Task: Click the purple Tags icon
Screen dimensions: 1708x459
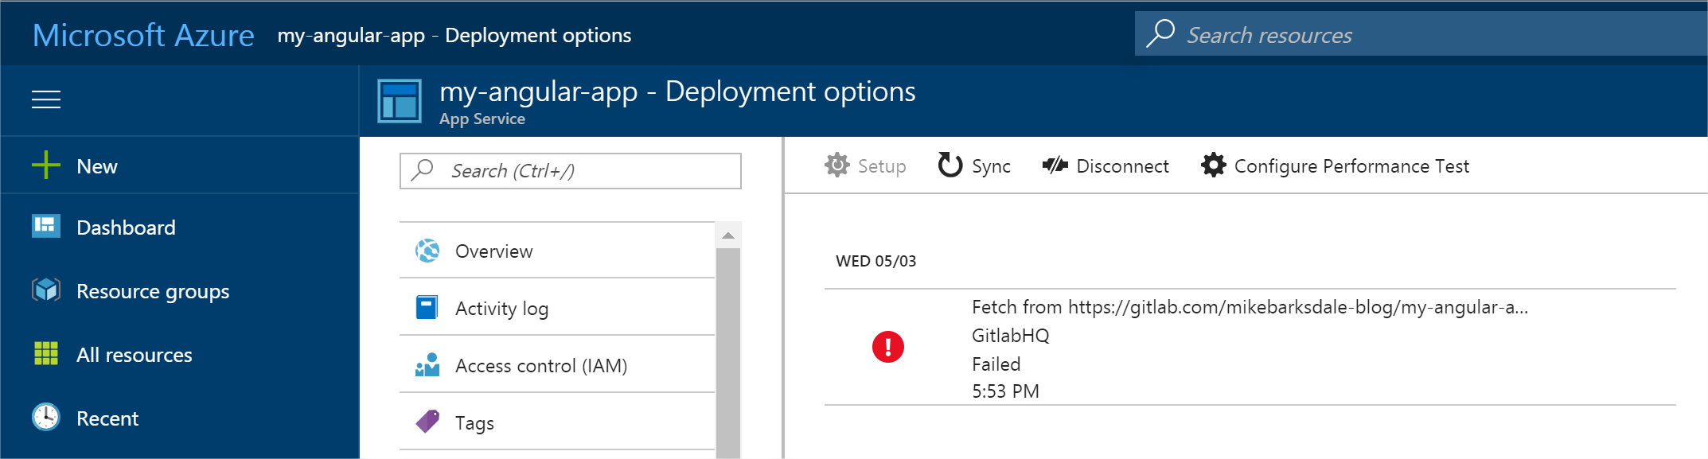Action: point(427,422)
